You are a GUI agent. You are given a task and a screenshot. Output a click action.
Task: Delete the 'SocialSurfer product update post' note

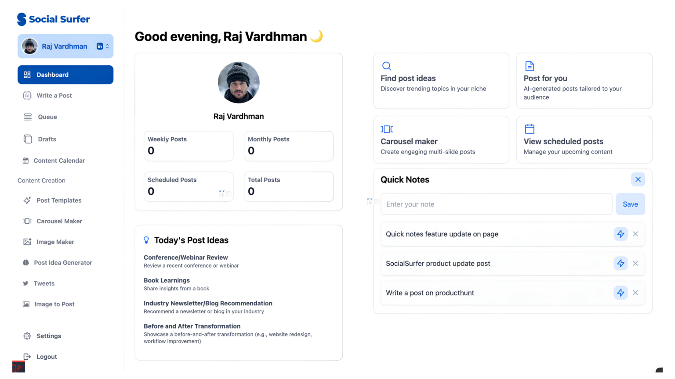(635, 264)
